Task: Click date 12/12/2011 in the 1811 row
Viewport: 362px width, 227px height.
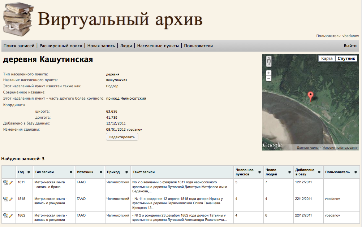Action: [303, 182]
